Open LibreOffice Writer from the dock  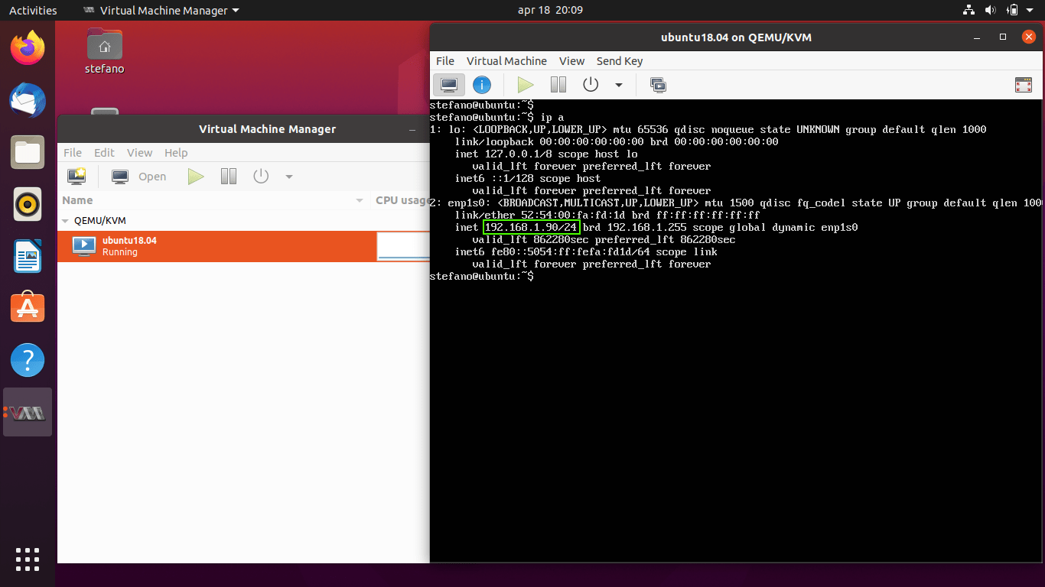point(28,256)
